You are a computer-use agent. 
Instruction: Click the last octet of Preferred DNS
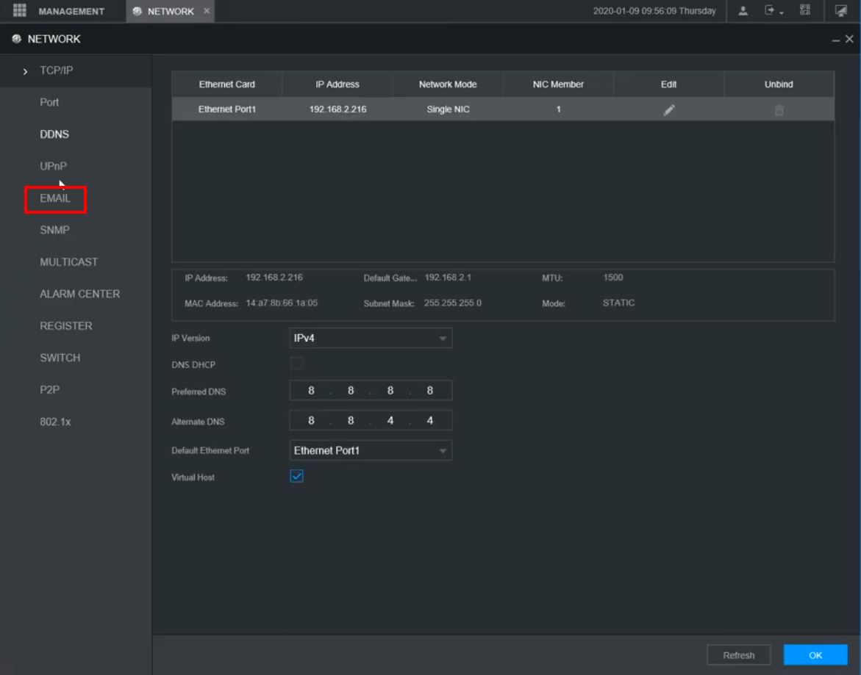(x=430, y=391)
